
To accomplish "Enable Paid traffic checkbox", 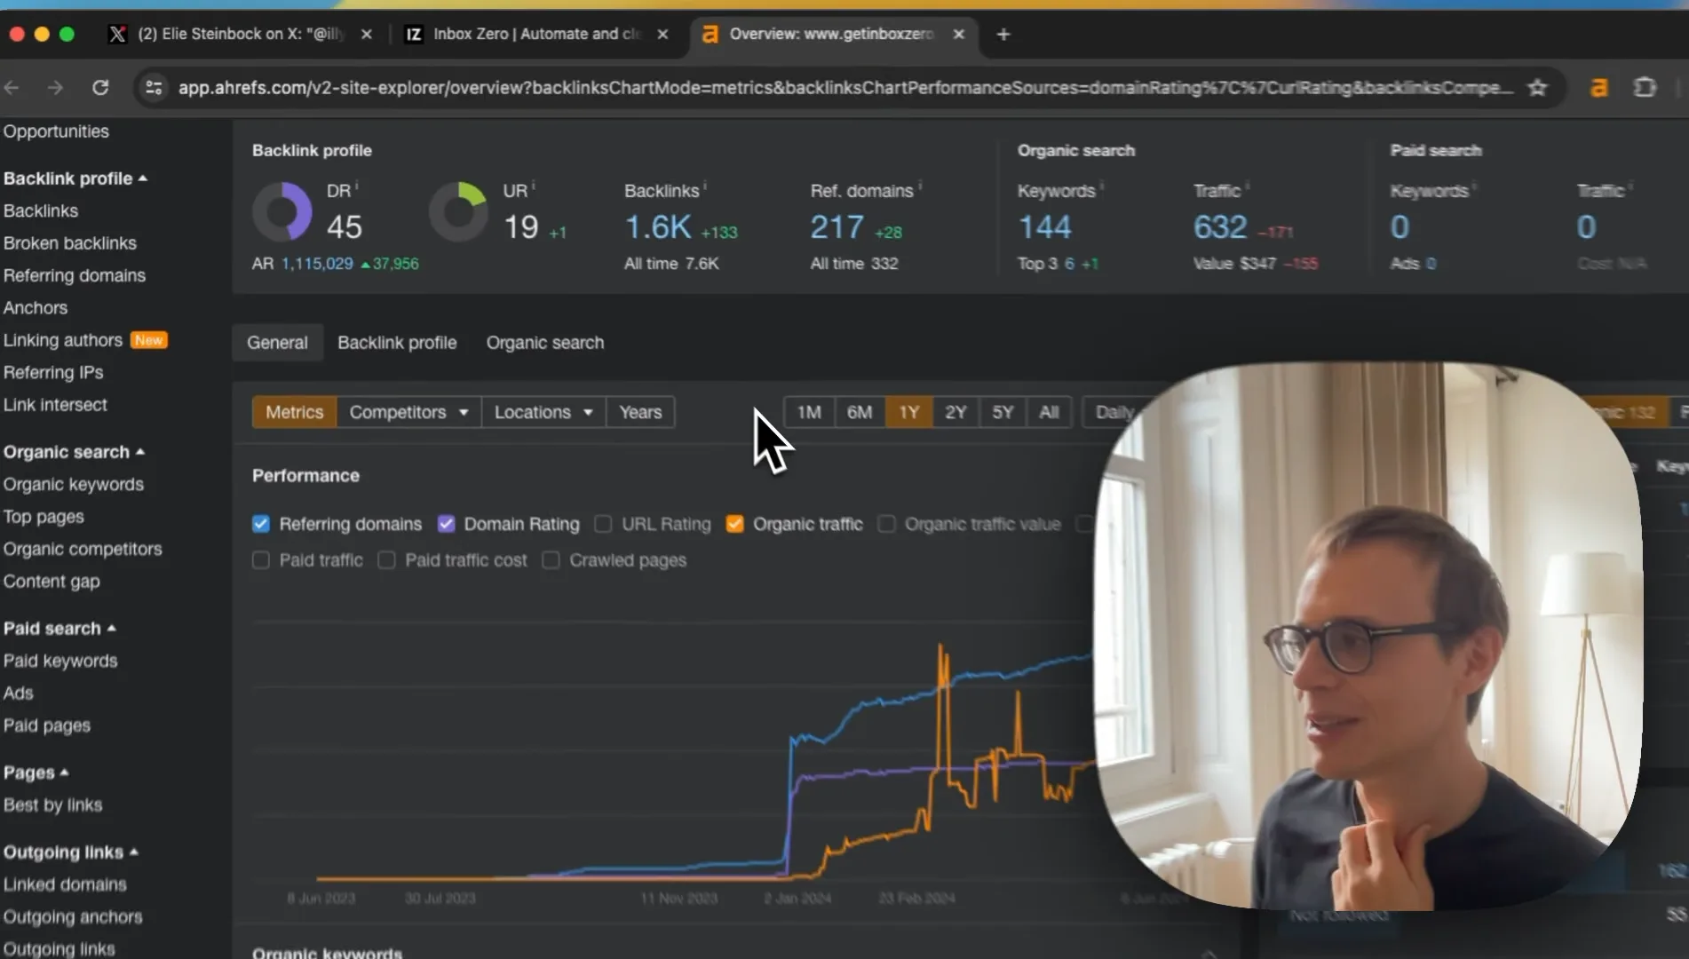I will point(260,560).
